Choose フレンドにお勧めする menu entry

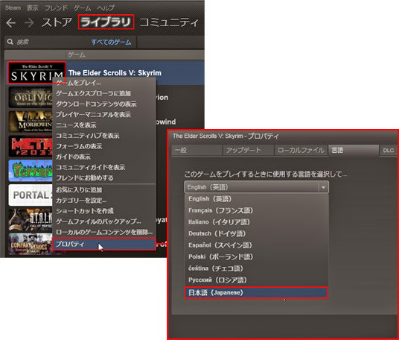point(103,177)
